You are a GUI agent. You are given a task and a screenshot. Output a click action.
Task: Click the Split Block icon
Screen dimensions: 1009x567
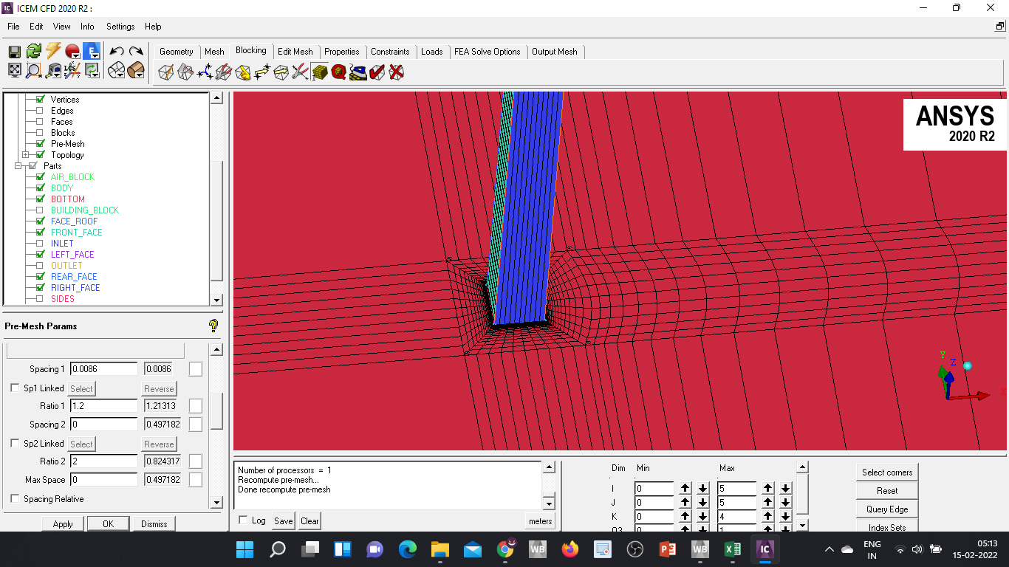[x=185, y=72]
